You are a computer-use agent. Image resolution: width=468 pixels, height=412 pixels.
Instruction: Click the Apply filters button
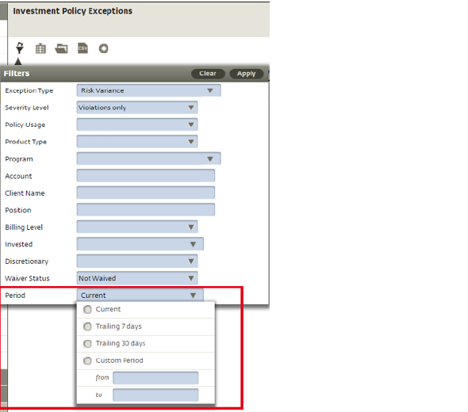(x=246, y=74)
